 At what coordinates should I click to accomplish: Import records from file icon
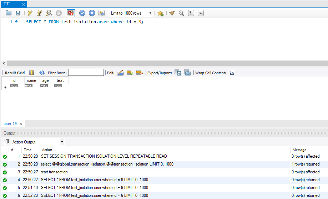coord(187,73)
